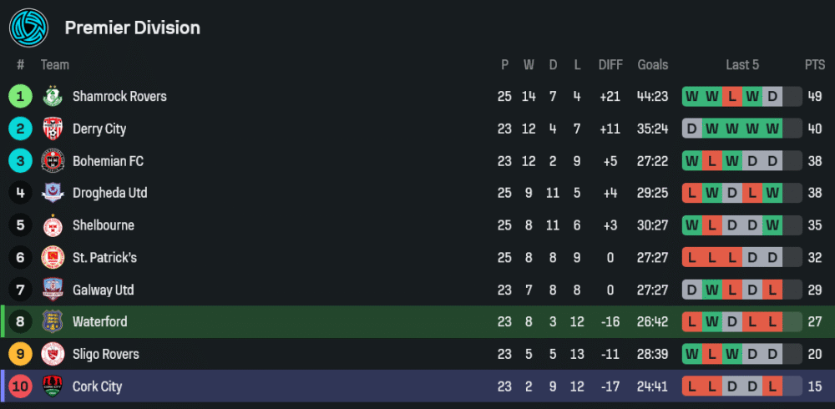The image size is (835, 409).
Task: Click the Shamrock Rovers club crest
Action: coord(53,97)
